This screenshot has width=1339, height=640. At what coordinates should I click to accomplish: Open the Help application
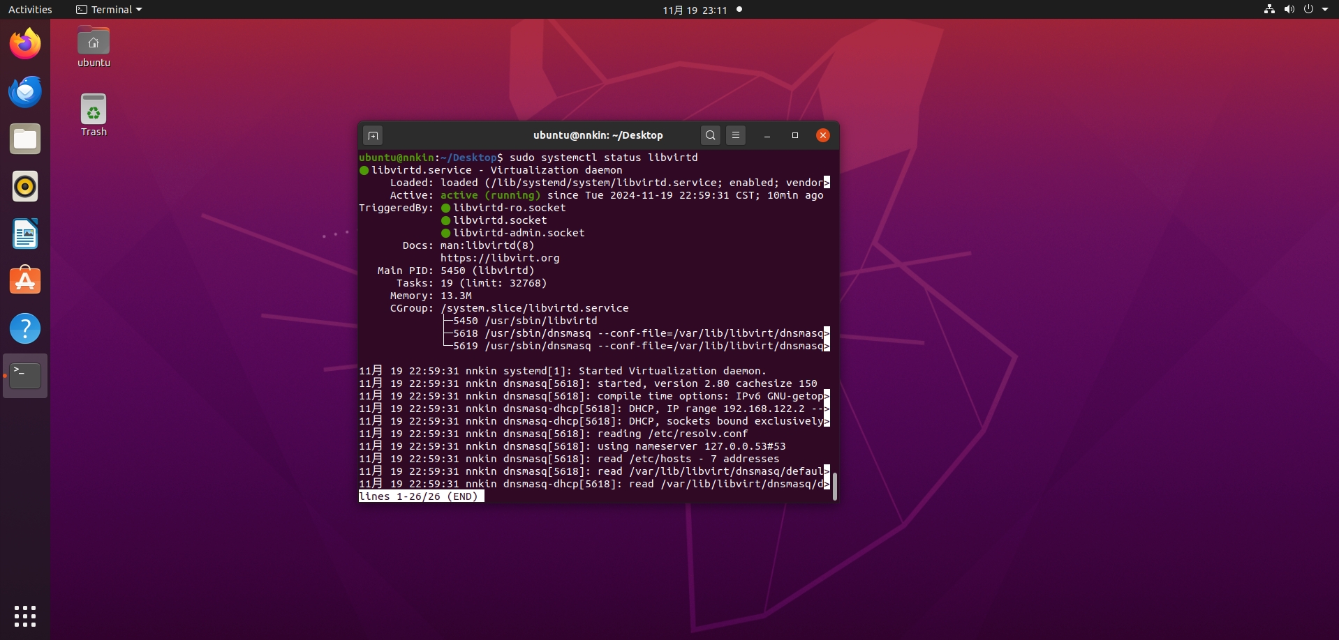25,329
